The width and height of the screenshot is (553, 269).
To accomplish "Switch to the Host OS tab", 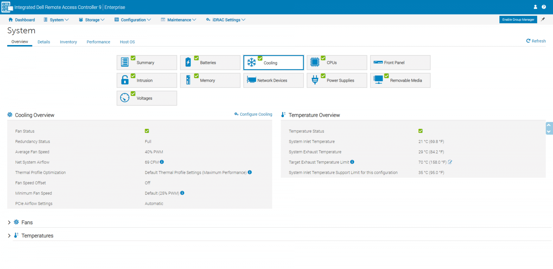I will [127, 42].
